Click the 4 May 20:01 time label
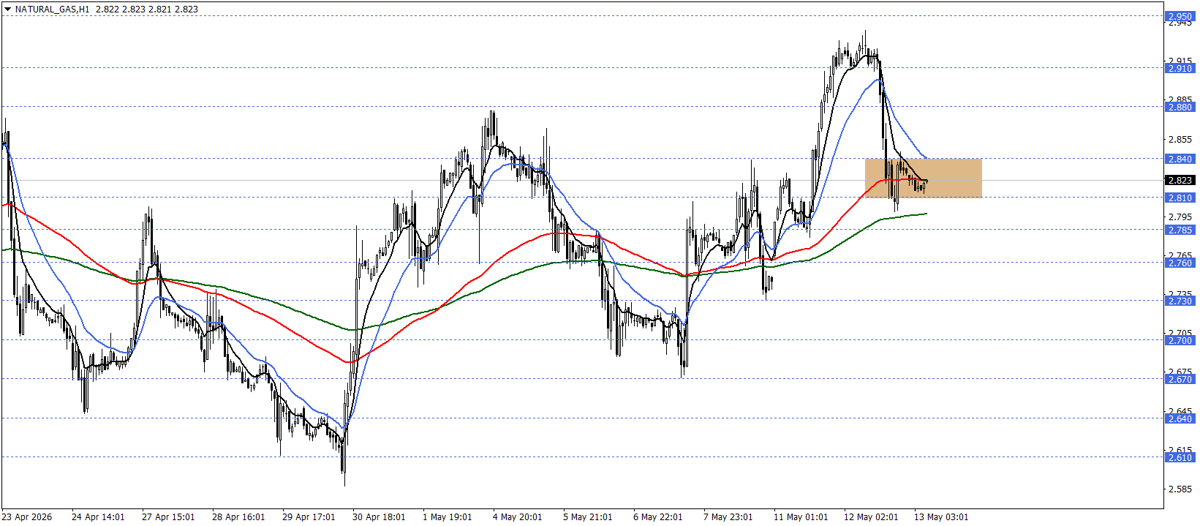The width and height of the screenshot is (1200, 526). click(518, 516)
